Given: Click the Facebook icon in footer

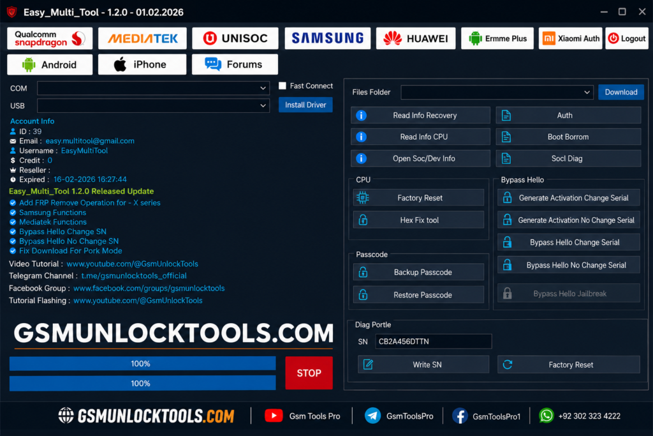Looking at the screenshot, I should click(x=460, y=416).
